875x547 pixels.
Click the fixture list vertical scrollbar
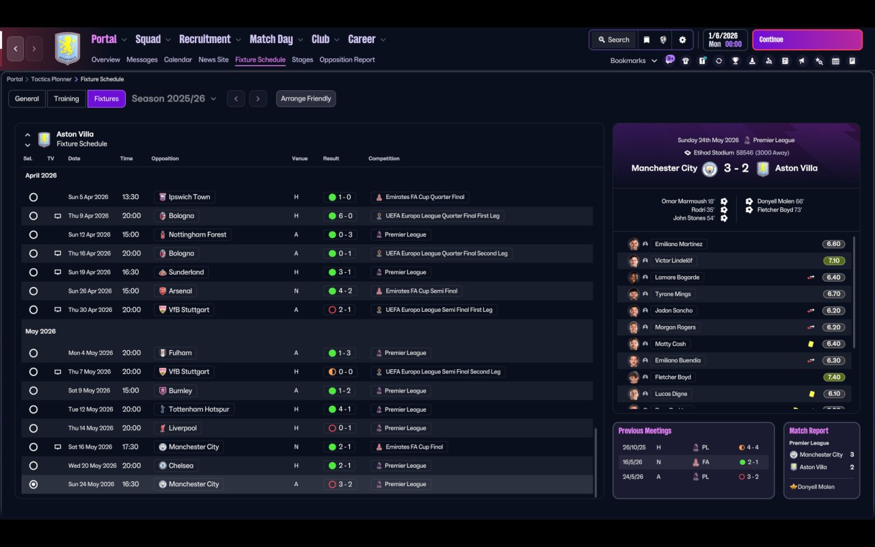coord(597,463)
